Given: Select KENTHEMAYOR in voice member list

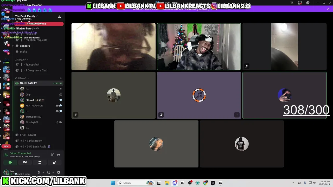Looking at the screenshot, I should click(x=41, y=105).
